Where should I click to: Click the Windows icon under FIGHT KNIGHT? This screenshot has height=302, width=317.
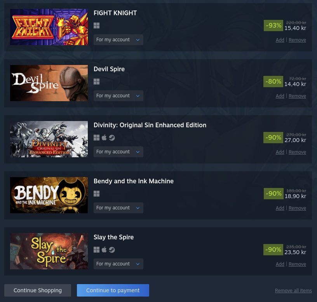[x=96, y=26]
